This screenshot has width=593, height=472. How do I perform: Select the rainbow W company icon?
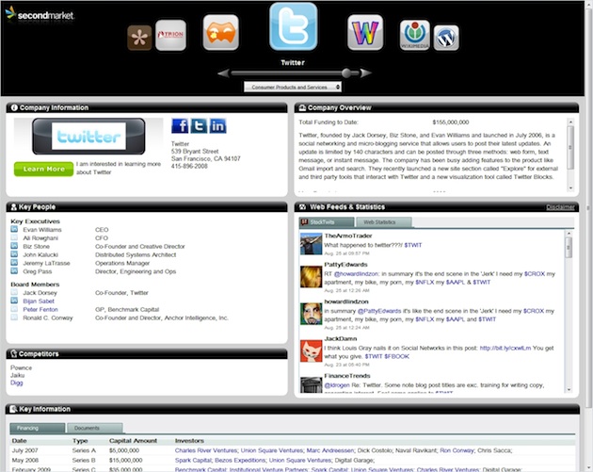(x=365, y=32)
